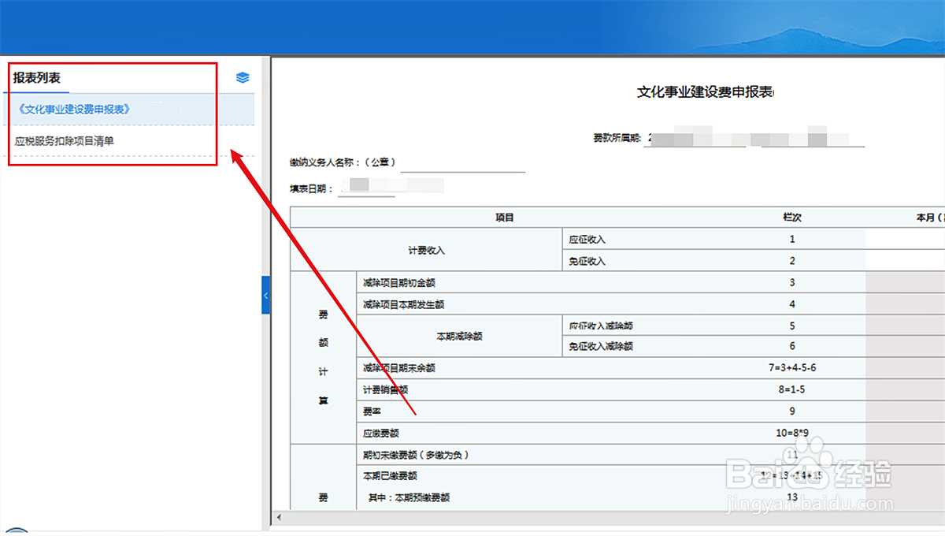945x536 pixels.
Task: Click the 缴纳义务人名称 input line
Action: tap(465, 167)
